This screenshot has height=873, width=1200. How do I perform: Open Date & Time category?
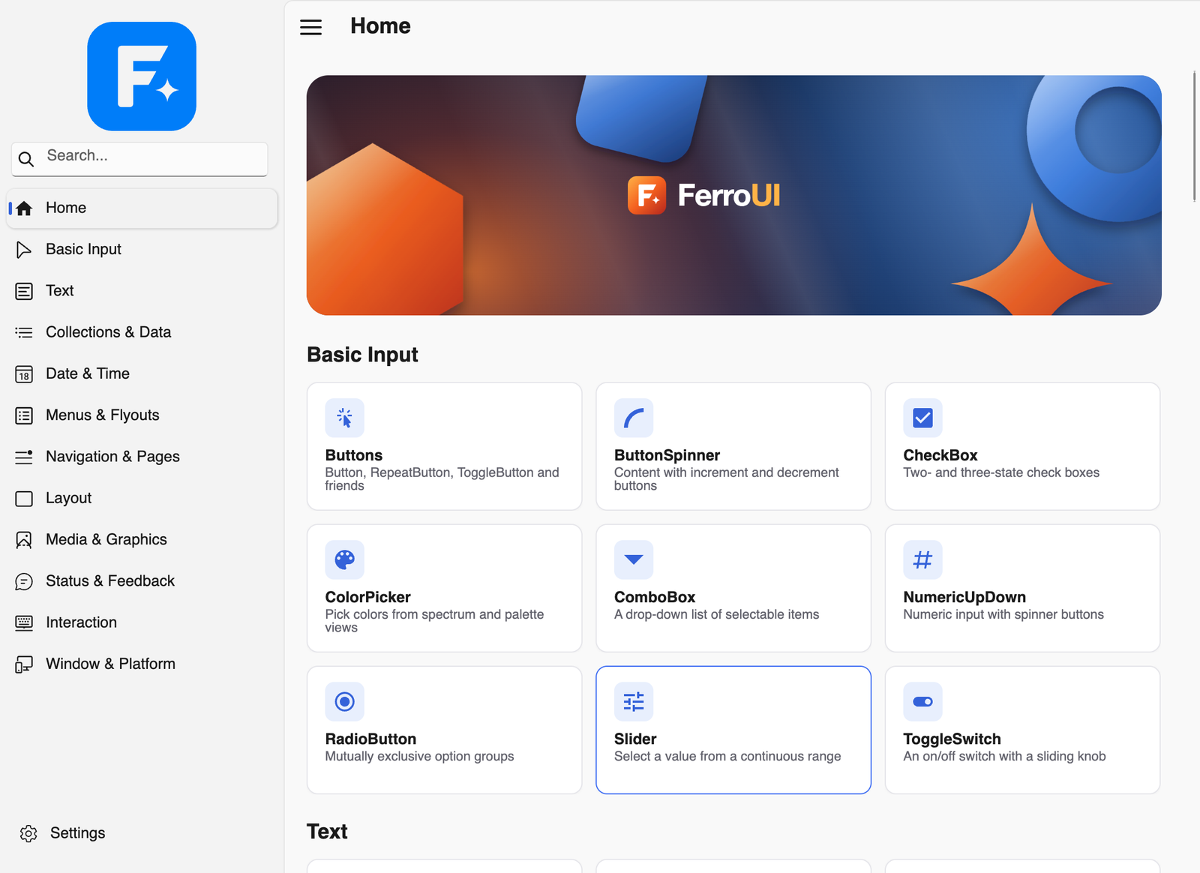142,374
